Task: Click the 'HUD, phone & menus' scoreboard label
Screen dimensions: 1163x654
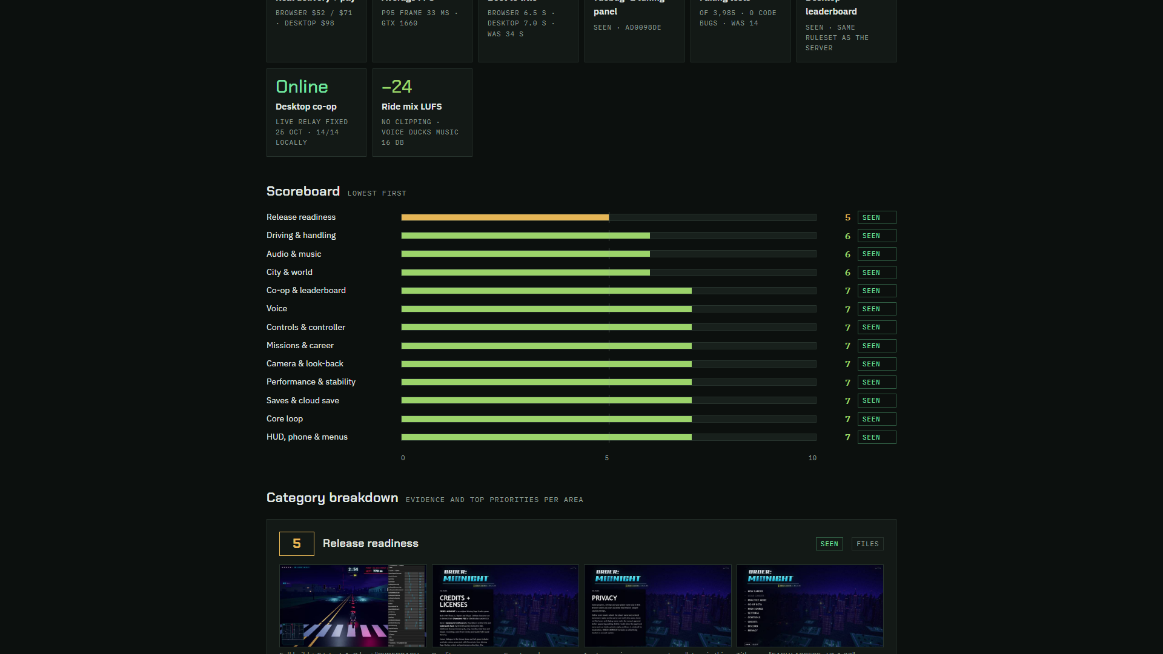Action: (x=307, y=437)
